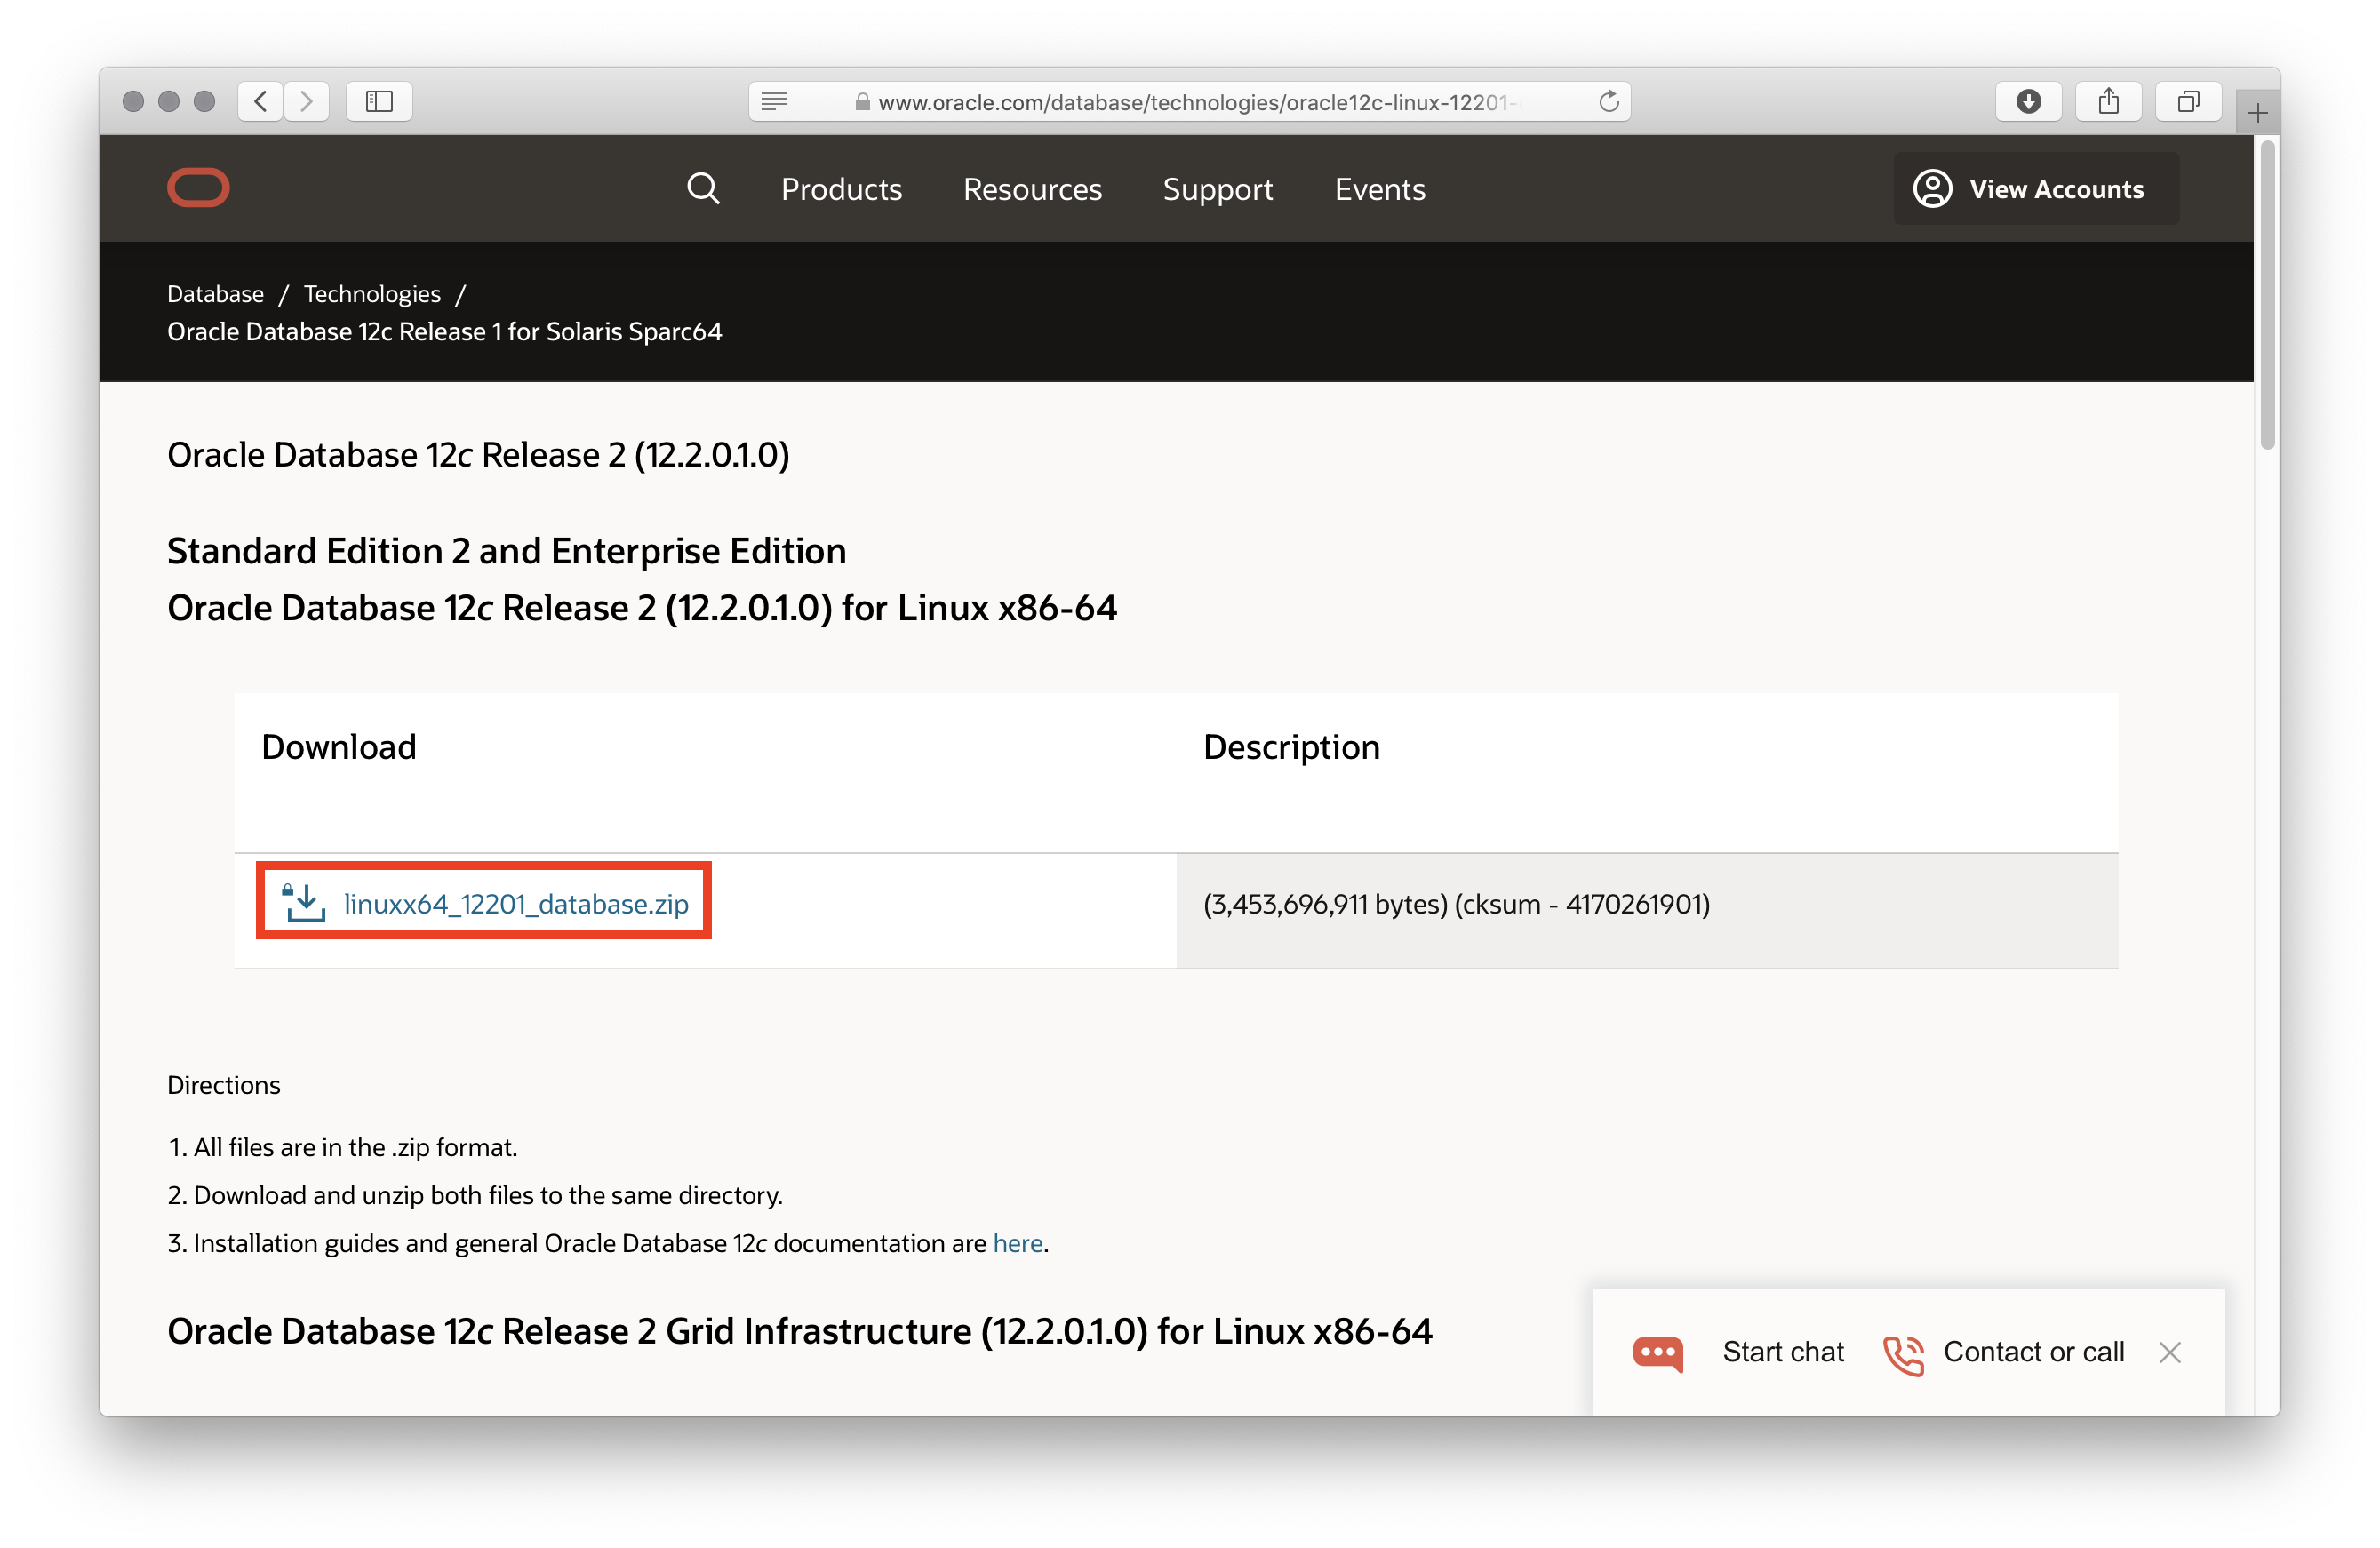Click the lock icon in address bar

pyautogui.click(x=862, y=101)
